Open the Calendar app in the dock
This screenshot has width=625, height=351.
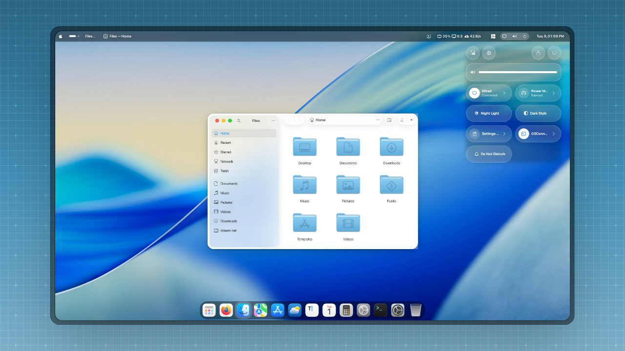[x=329, y=310]
